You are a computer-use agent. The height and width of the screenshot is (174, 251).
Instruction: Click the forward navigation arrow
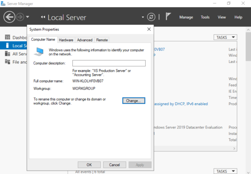(20, 17)
